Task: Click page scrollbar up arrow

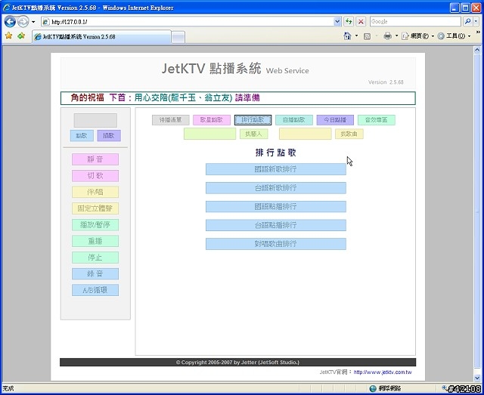Action: [x=477, y=49]
